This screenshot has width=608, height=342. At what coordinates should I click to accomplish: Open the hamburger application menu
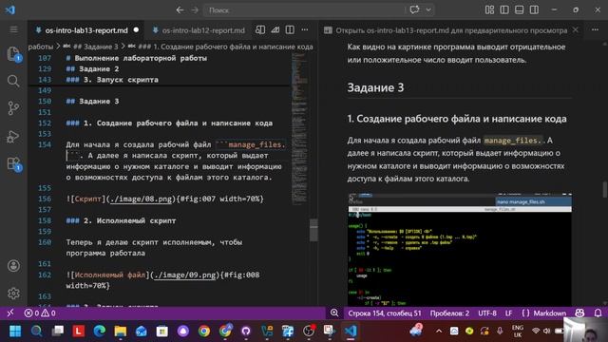click(13, 29)
